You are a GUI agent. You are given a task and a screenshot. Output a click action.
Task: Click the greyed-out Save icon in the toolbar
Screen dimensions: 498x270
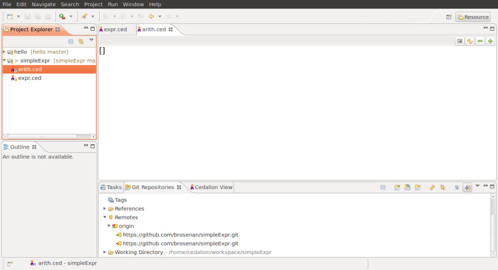click(28, 17)
